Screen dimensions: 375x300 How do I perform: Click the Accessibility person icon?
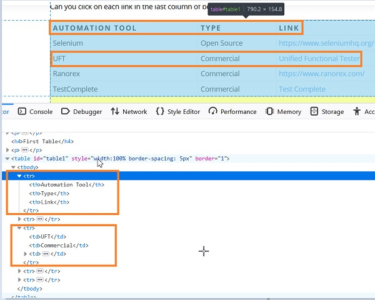pos(357,111)
